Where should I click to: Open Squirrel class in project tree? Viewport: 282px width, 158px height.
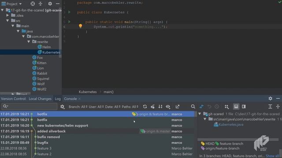[43, 79]
